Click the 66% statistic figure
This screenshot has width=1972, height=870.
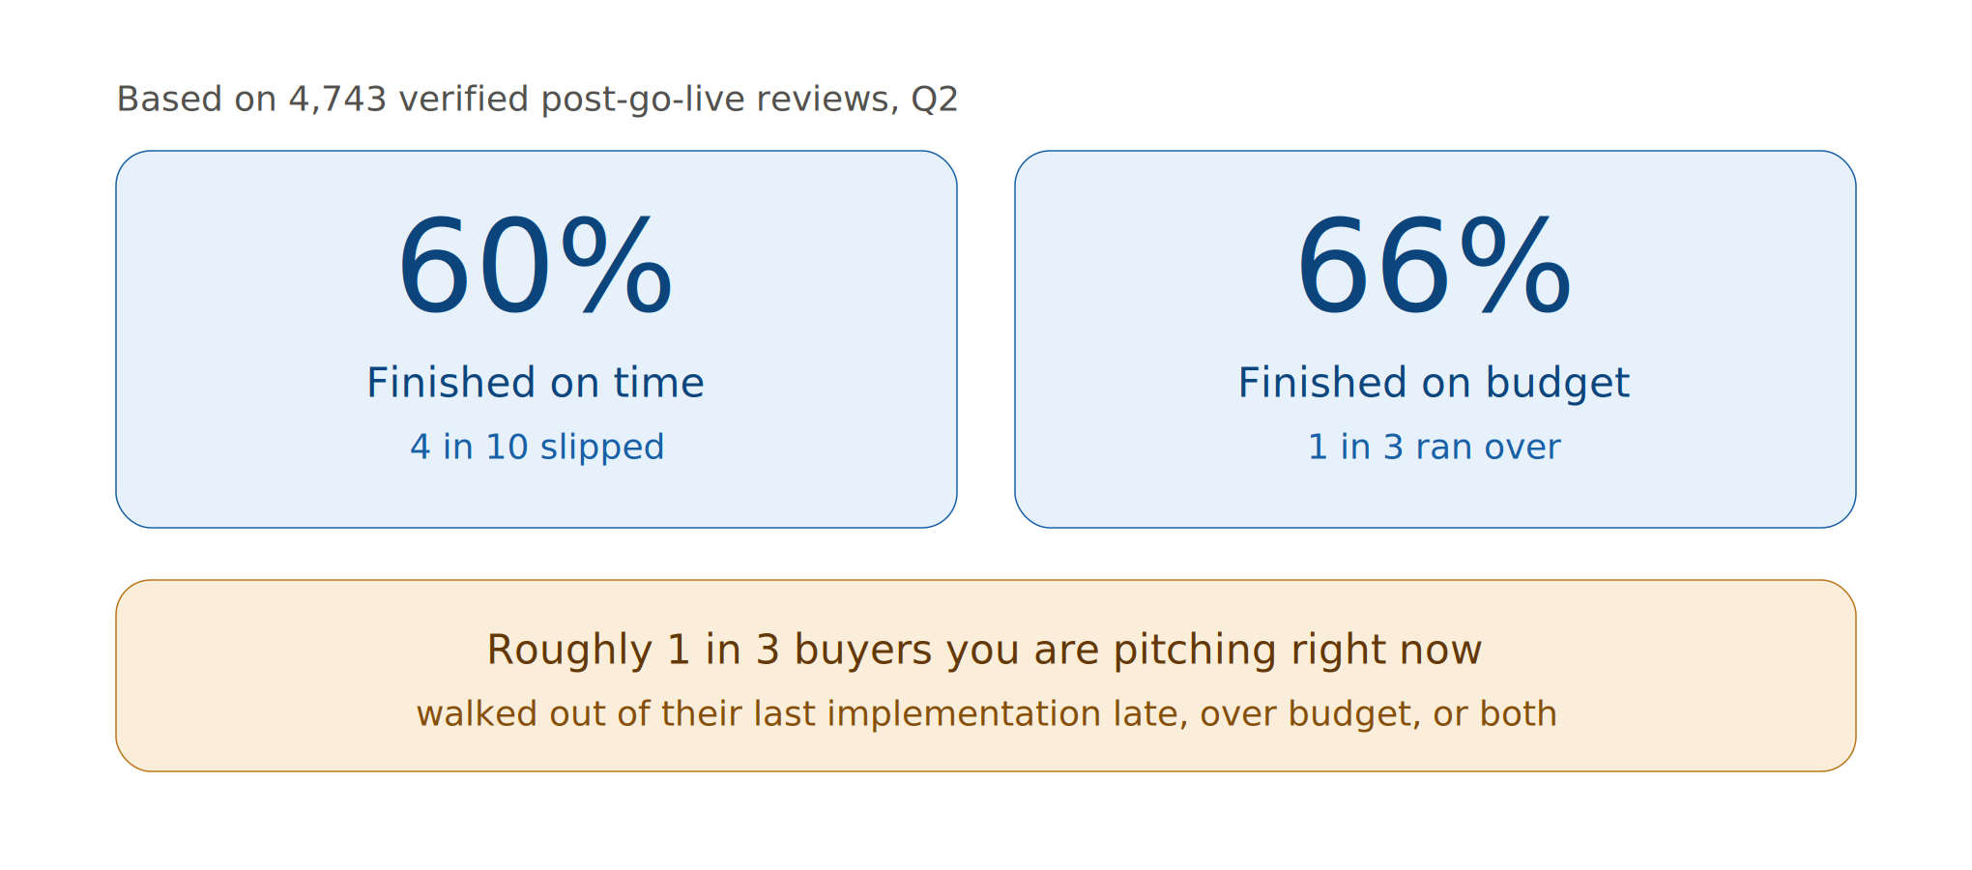1434,267
